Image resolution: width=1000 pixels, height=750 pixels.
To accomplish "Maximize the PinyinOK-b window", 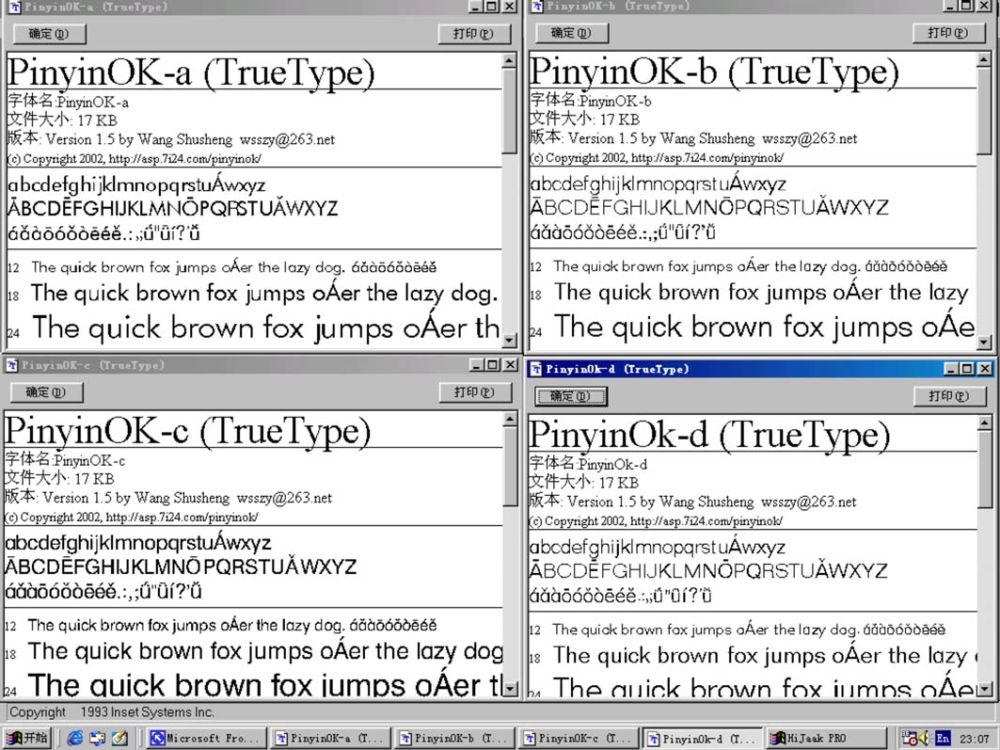I will 967,6.
